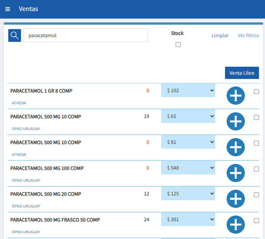Select the Paracetamol 500 MG 20 COMP checkbox
The width and height of the screenshot is (265, 239).
coord(256,195)
